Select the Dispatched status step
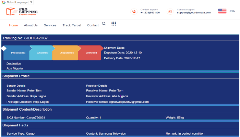The width and height of the screenshot is (240, 137). point(67,53)
